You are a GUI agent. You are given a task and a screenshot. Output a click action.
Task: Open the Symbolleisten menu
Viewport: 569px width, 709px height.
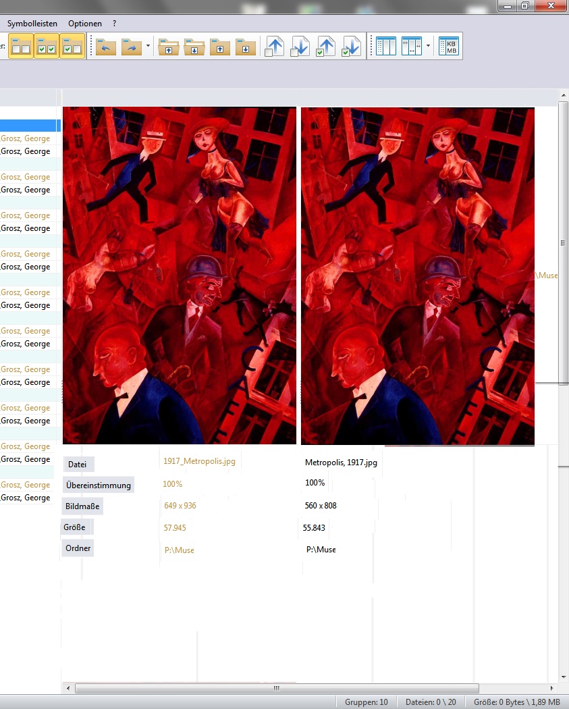[x=32, y=24]
